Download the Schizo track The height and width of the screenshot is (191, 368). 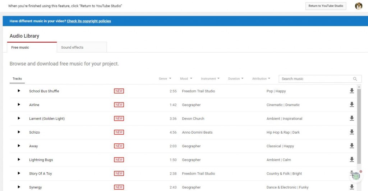(x=351, y=132)
